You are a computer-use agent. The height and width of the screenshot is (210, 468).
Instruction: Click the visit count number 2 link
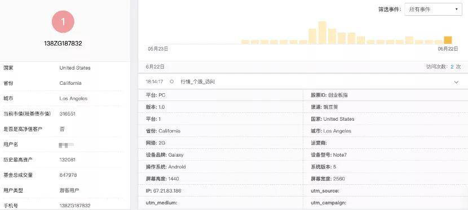pos(452,67)
